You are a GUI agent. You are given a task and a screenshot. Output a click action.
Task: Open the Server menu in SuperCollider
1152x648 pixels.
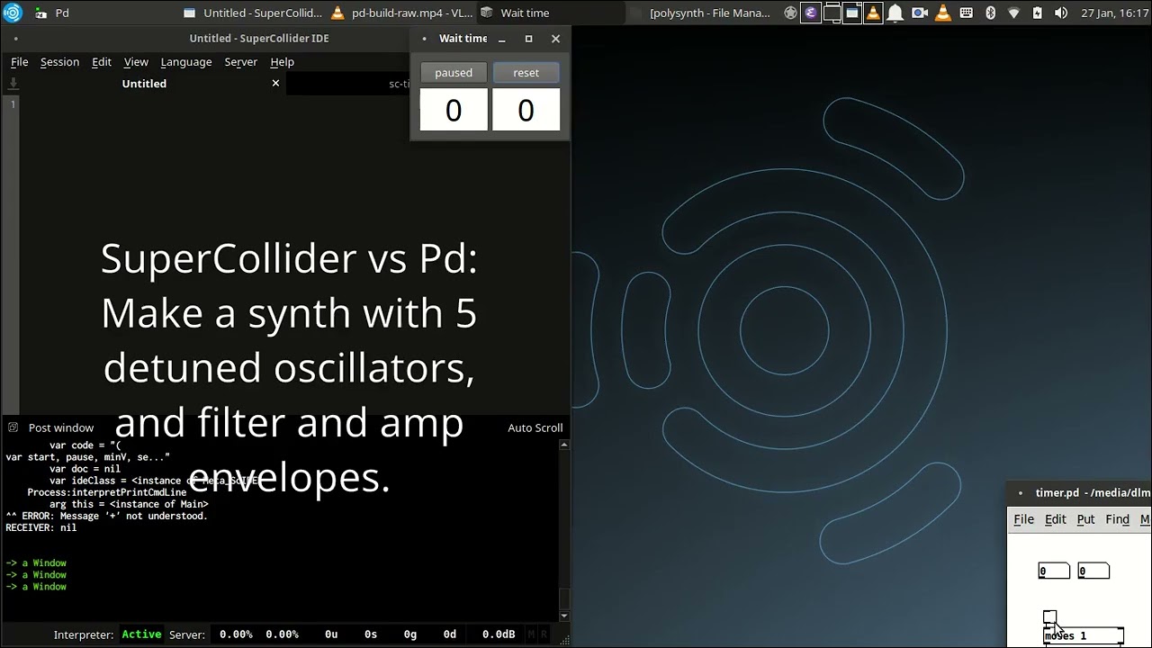[240, 62]
